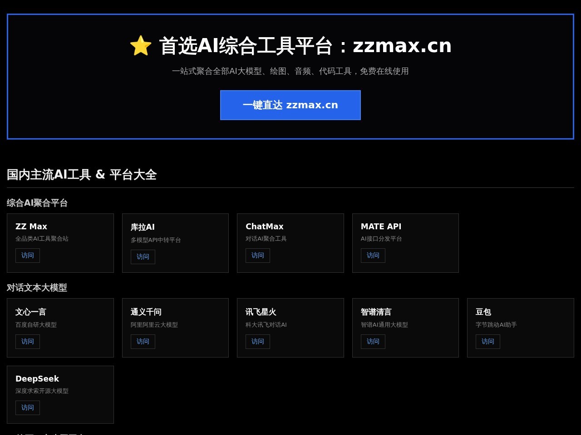The height and width of the screenshot is (435, 581).
Task: Select the 讯飞星火 card title
Action: 261,312
